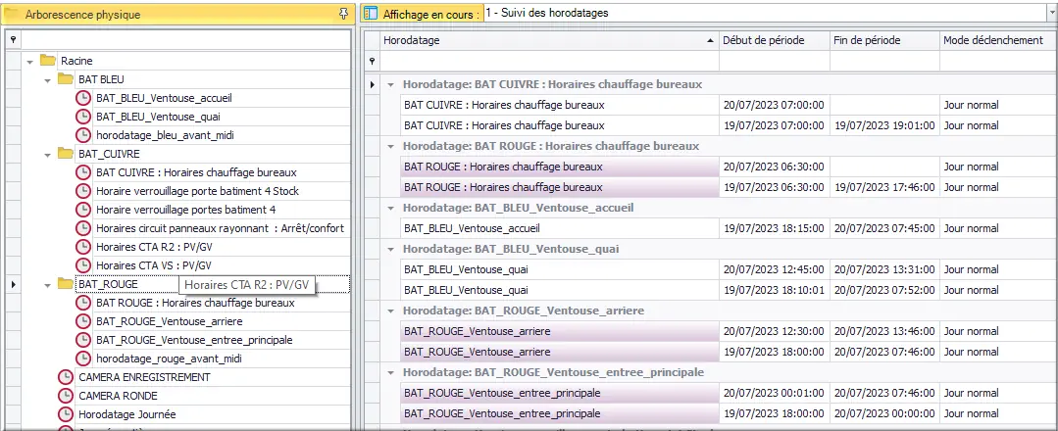Click clock icon of BAT ROUGE Horaires chauffage bureaux in tree
This screenshot has height=431, width=1058.
[83, 304]
